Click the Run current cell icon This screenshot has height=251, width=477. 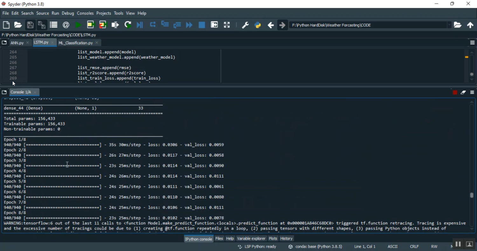pyautogui.click(x=91, y=25)
